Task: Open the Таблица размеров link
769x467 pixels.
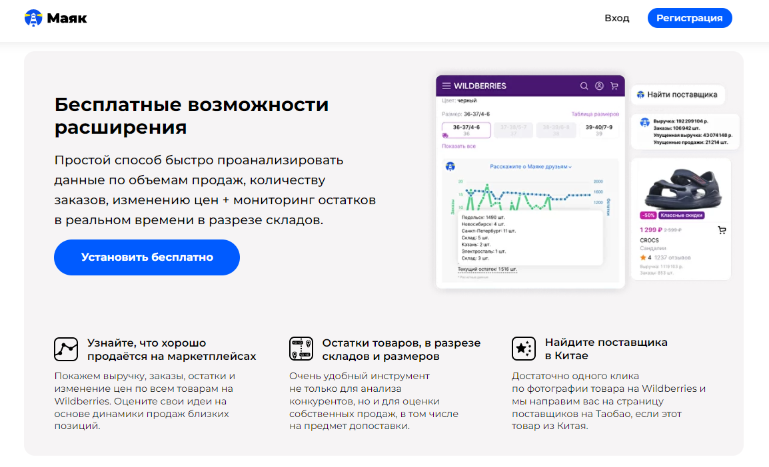Action: [x=595, y=114]
